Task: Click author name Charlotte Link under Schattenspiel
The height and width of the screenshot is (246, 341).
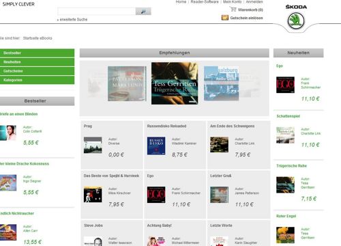Action: 310,133
